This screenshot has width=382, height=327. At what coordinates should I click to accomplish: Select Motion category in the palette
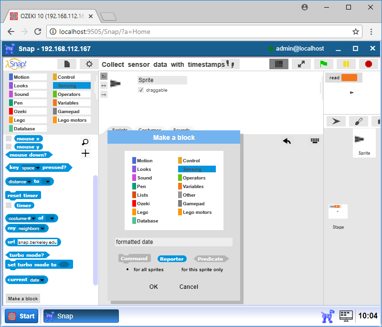click(x=28, y=77)
